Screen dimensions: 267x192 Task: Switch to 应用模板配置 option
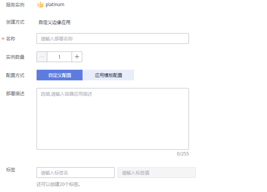click(109, 75)
